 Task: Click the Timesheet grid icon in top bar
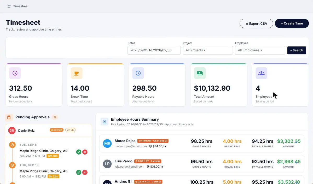pyautogui.click(x=9, y=6)
